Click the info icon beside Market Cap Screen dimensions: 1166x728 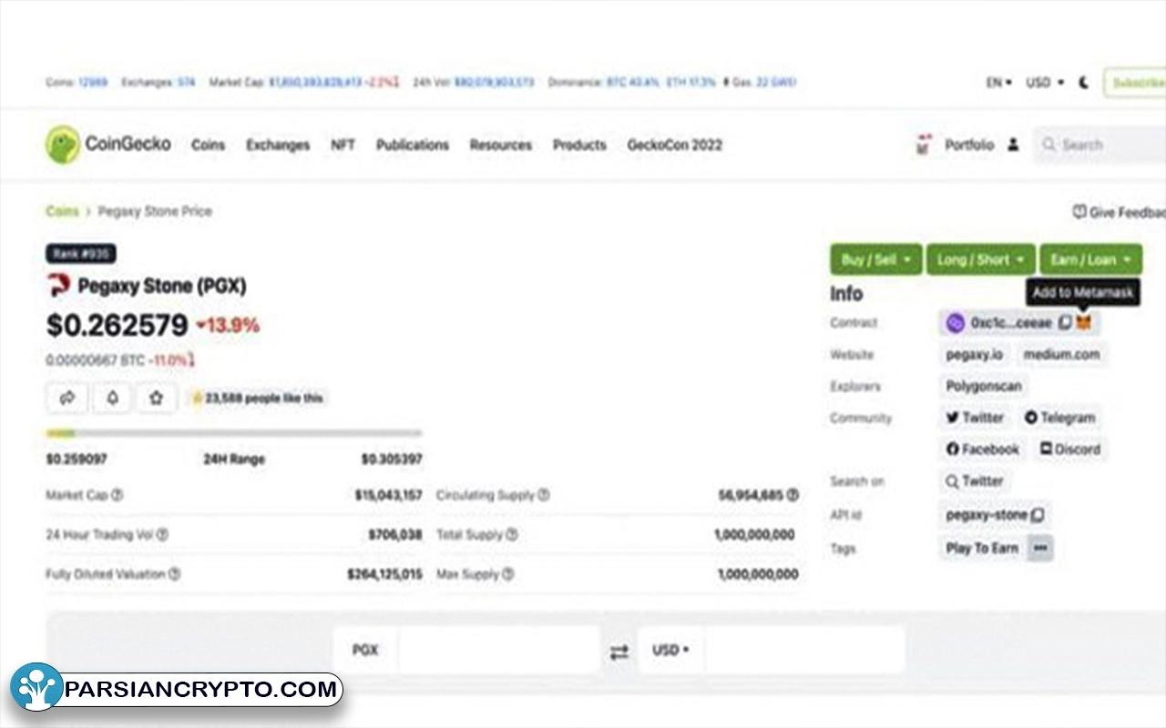point(117,495)
